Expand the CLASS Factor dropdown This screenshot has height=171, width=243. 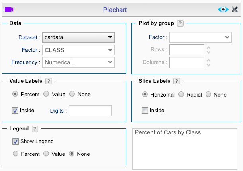click(78, 50)
